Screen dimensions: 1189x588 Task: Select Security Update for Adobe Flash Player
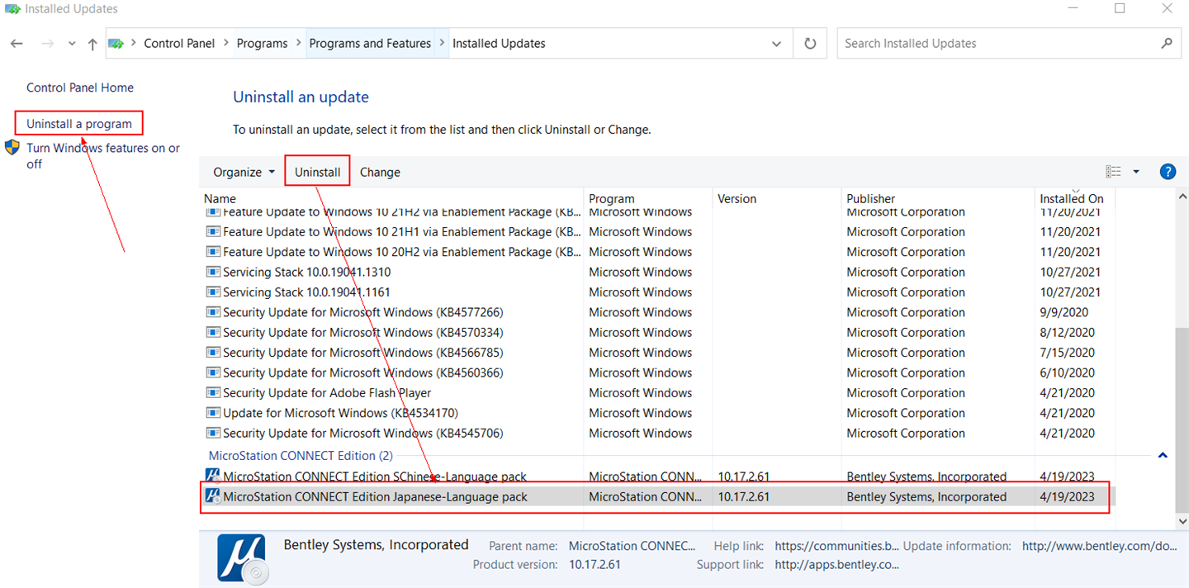(x=657, y=393)
